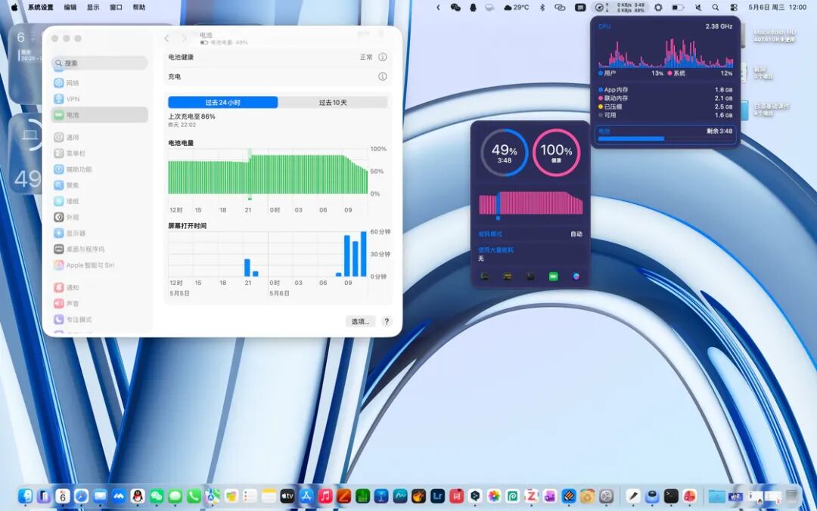Open 墙纸 (Wallpaper) sidebar item

[x=99, y=201]
